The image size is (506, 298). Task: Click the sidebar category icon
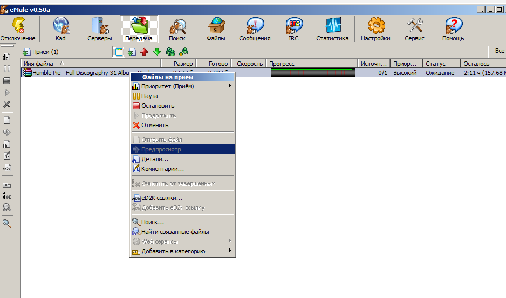coord(7,185)
